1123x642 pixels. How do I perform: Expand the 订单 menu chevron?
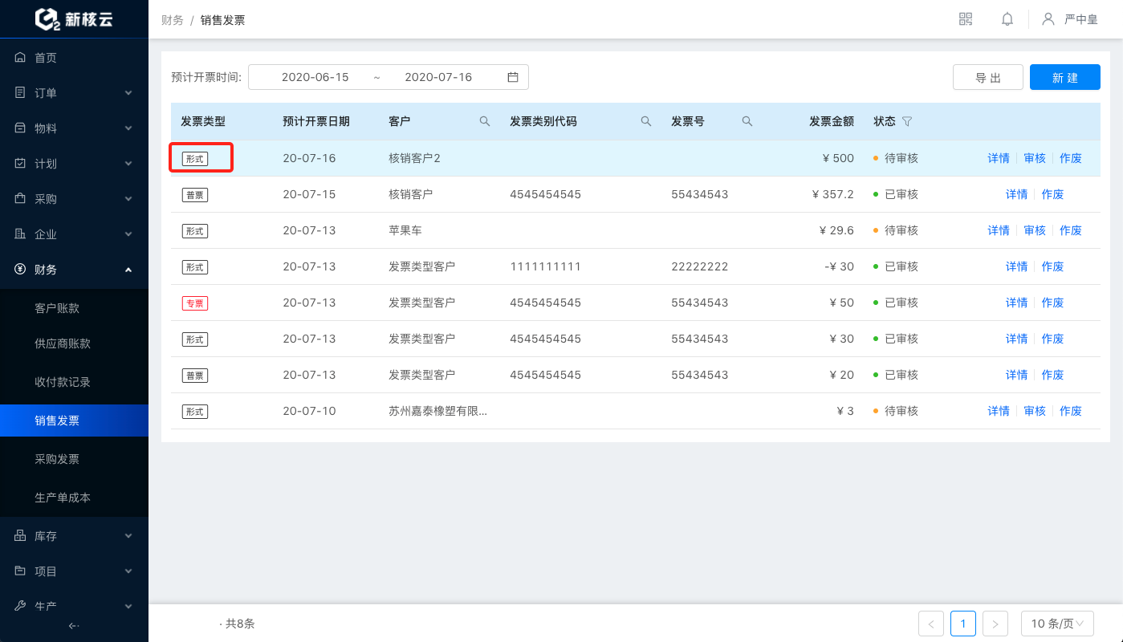(128, 93)
